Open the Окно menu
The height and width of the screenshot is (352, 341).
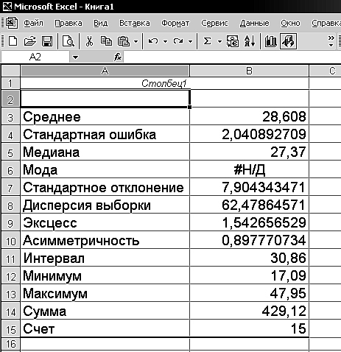(x=290, y=23)
